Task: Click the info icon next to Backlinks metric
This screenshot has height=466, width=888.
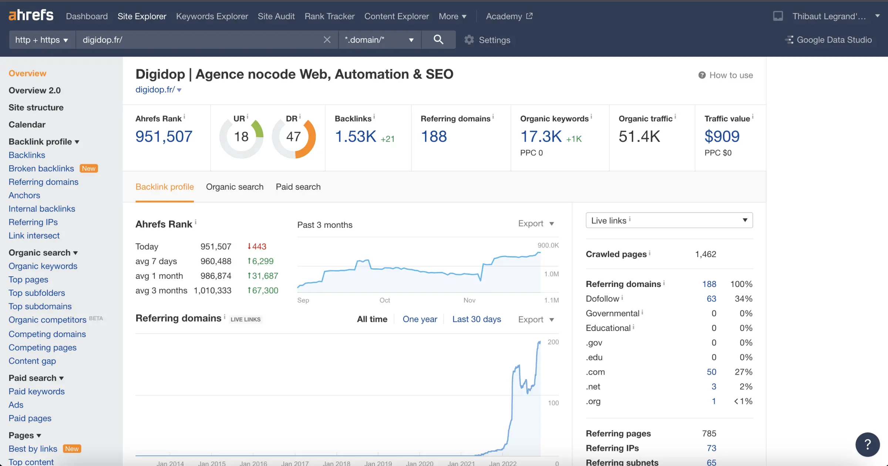Action: pyautogui.click(x=374, y=116)
